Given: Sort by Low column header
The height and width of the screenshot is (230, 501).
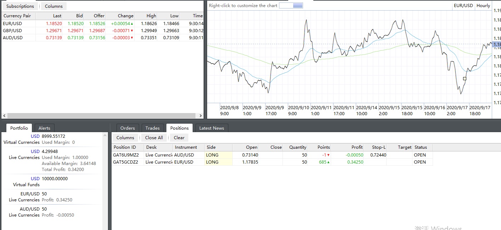Looking at the screenshot, I should coord(169,16).
